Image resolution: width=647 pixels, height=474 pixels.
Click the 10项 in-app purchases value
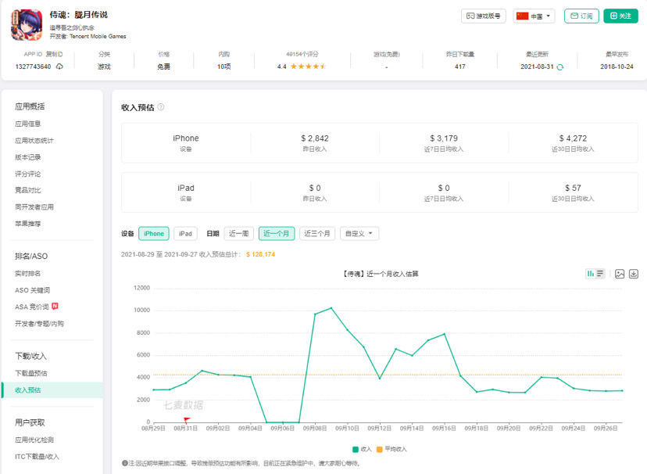[x=224, y=66]
